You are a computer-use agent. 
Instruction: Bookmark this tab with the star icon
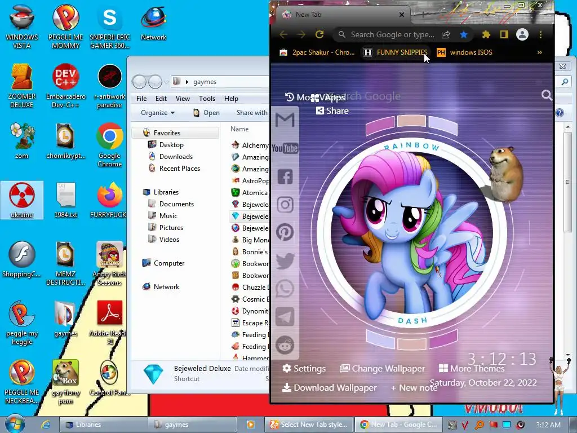coord(464,34)
